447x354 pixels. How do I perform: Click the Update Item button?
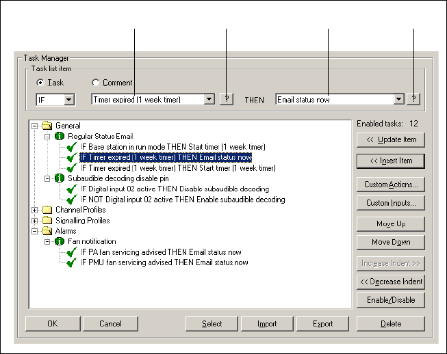coord(391,139)
